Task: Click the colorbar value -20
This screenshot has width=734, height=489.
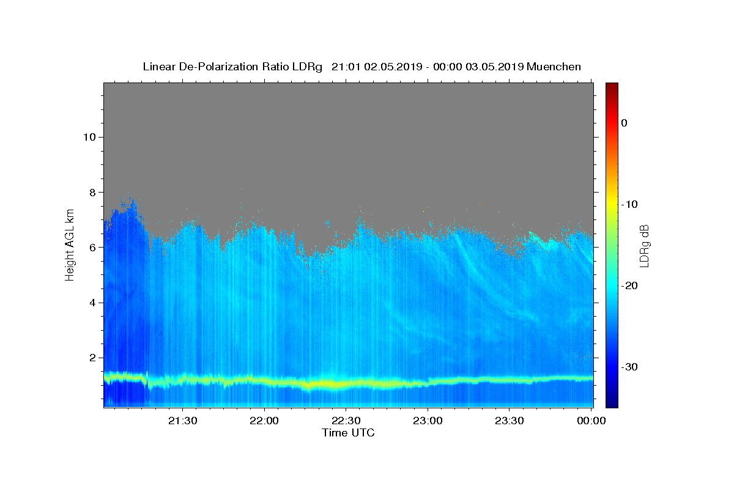Action: coord(630,285)
